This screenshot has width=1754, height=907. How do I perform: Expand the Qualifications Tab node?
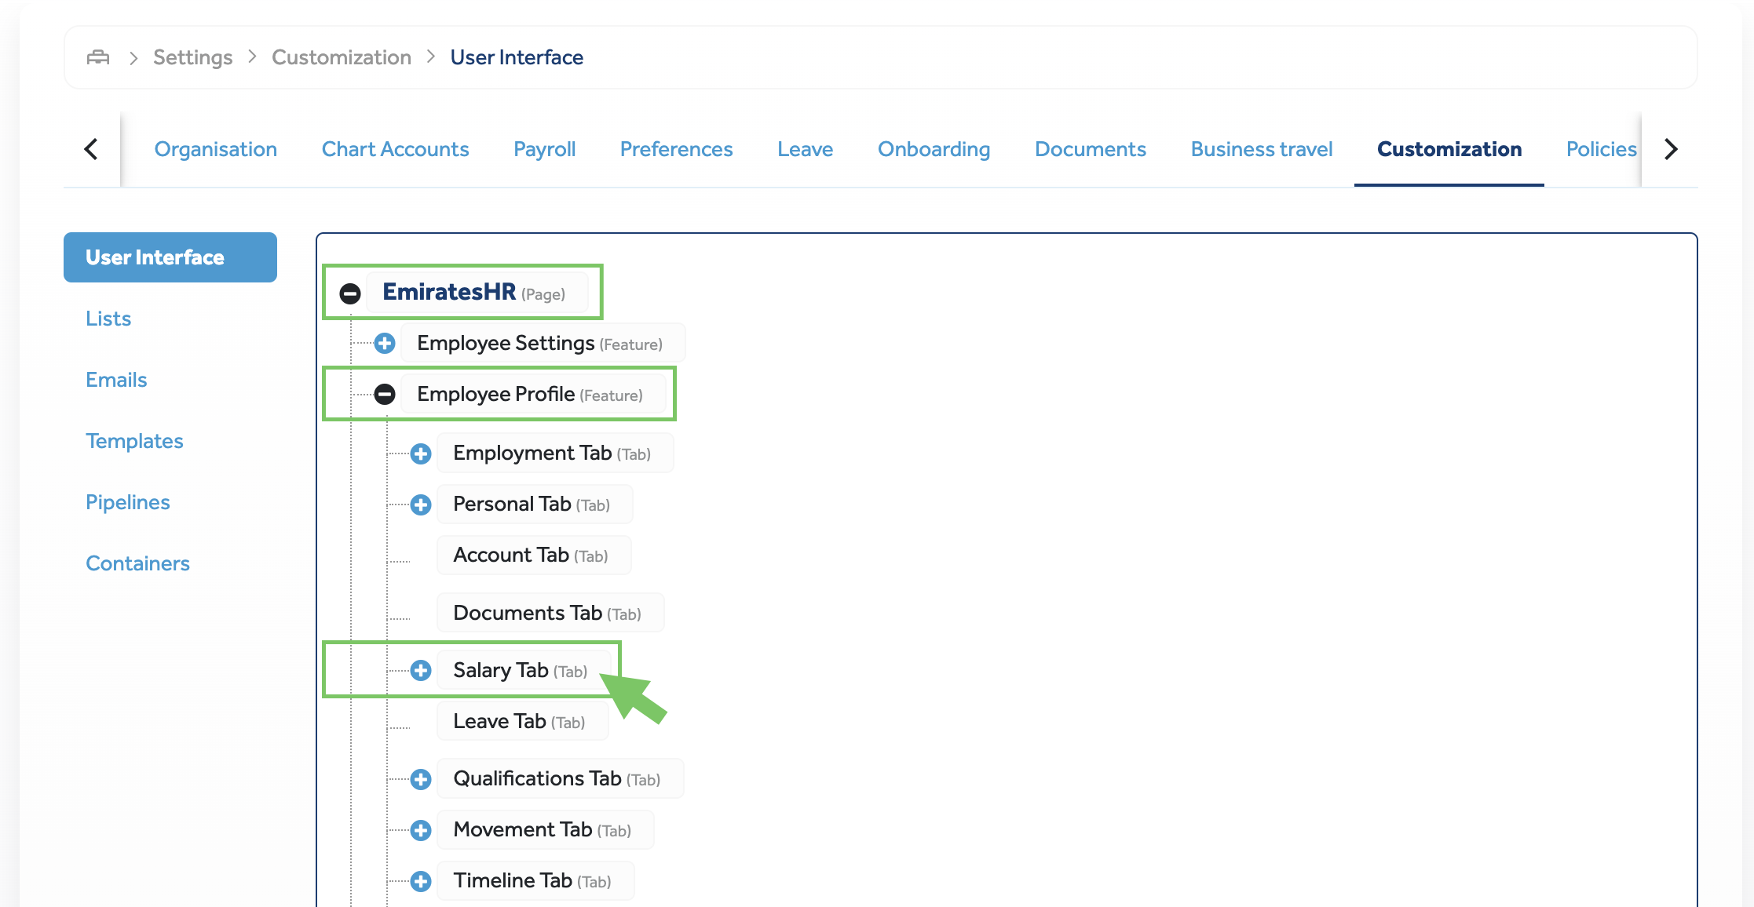point(421,779)
